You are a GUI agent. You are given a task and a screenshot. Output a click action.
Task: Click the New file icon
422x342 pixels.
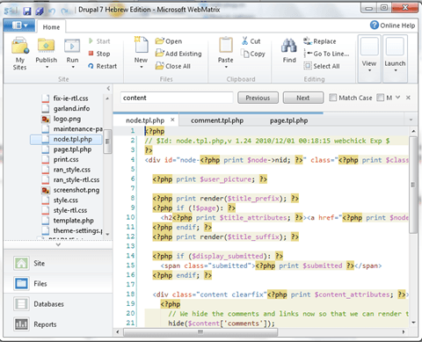point(141,46)
